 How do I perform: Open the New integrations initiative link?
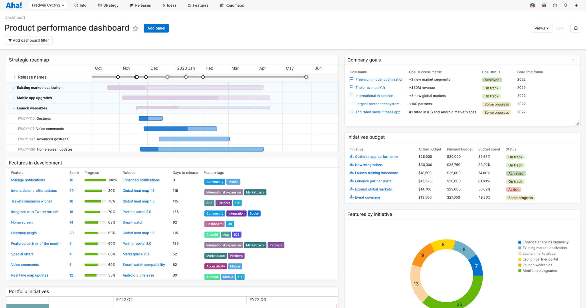(369, 165)
